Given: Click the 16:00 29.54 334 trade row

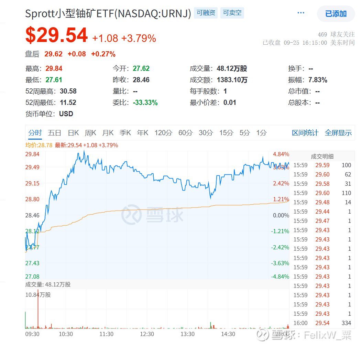Looking at the screenshot, I should tap(322, 323).
